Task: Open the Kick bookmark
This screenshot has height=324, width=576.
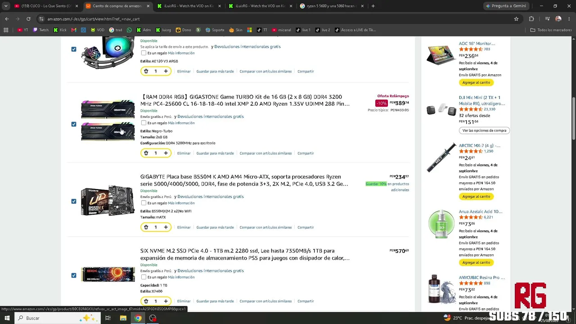Action: point(60,30)
